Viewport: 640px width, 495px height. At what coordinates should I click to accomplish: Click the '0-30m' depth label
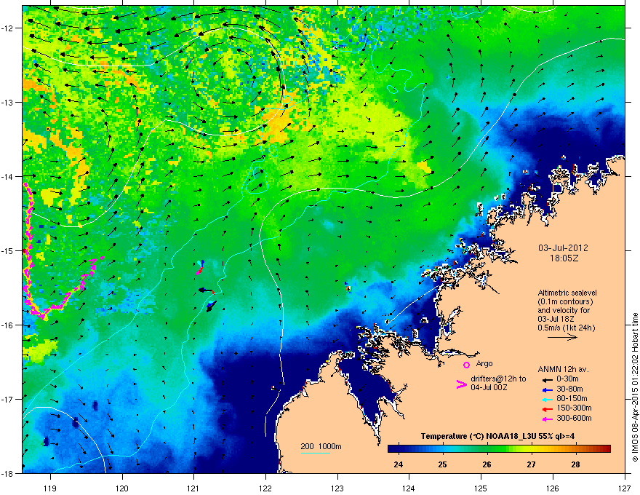[x=567, y=379]
